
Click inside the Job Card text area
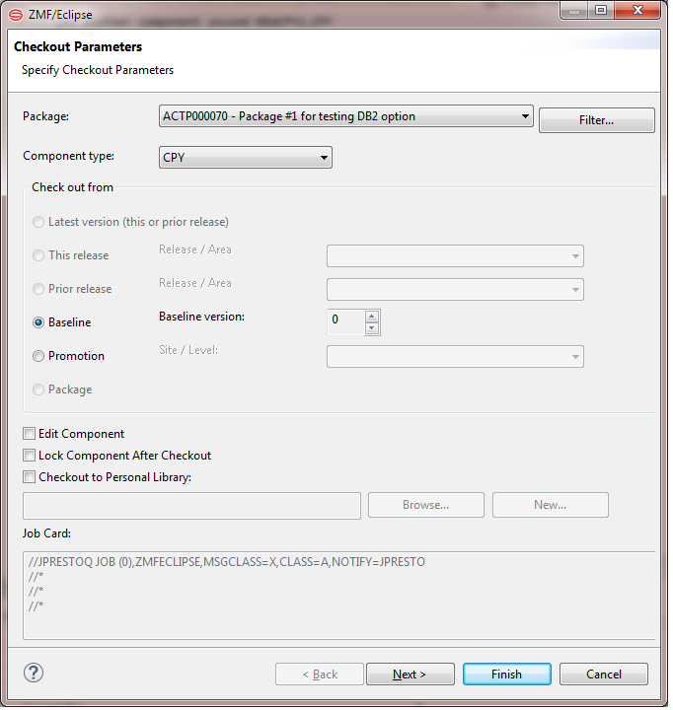(339, 596)
